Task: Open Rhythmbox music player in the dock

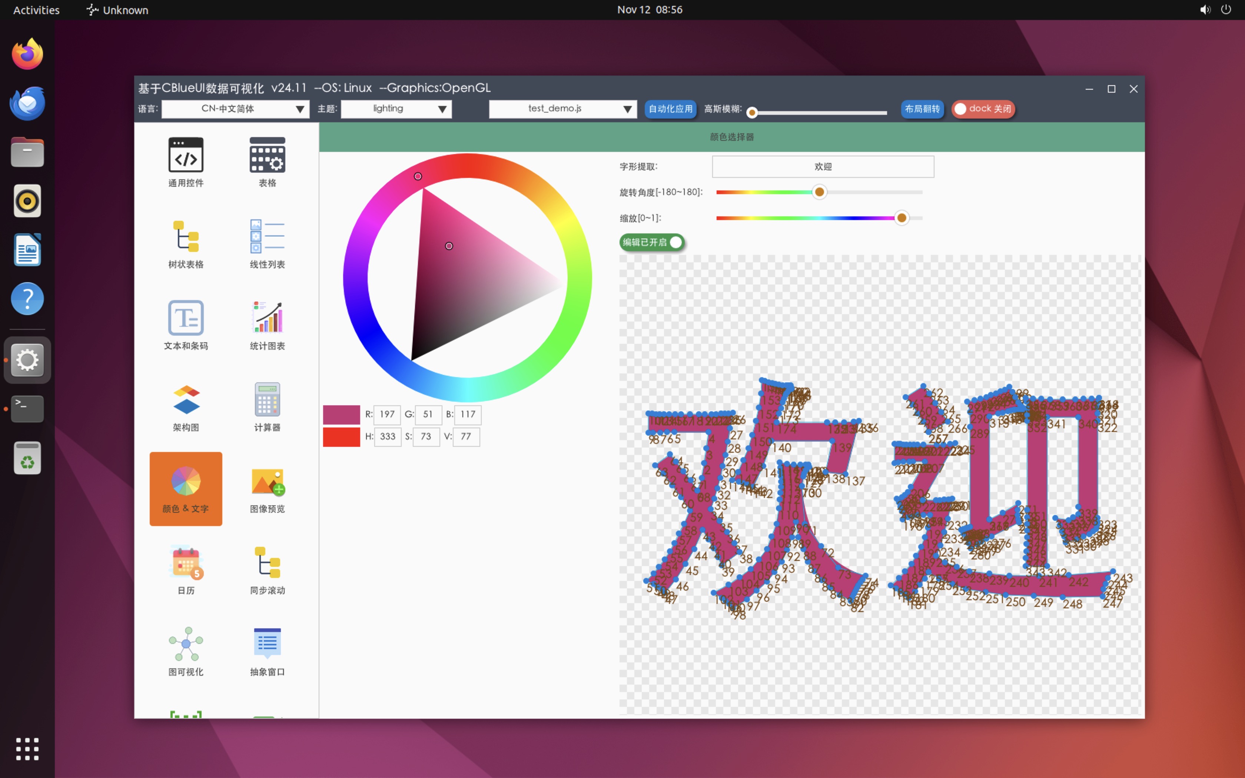Action: point(27,201)
